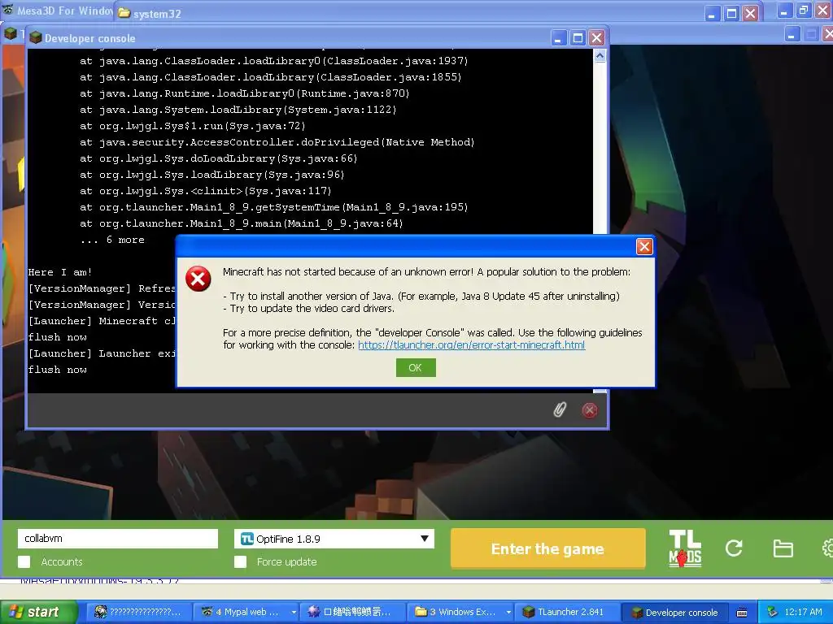The image size is (833, 624).
Task: Maximize the Developer console window
Action: (578, 37)
